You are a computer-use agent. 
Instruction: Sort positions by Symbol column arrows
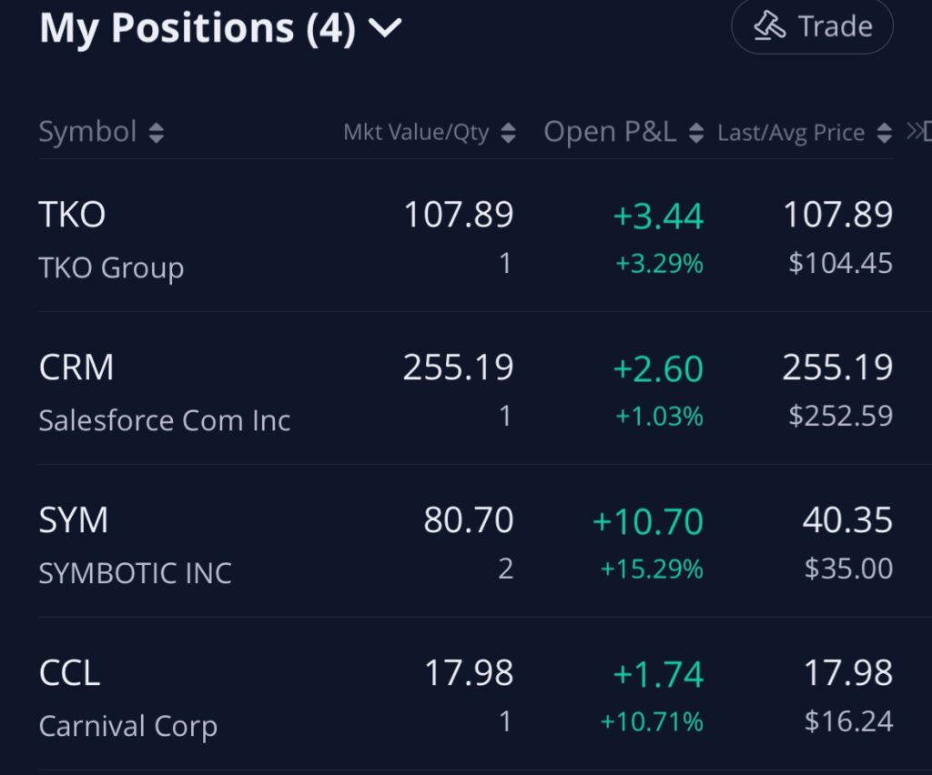click(157, 134)
